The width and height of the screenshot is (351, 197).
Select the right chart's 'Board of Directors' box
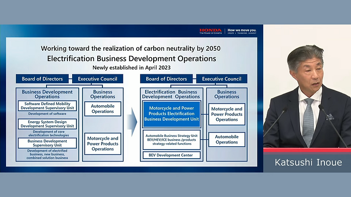166,79
